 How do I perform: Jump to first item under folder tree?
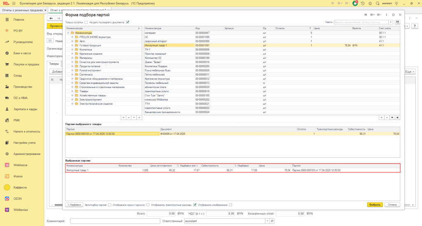[x=123, y=118]
